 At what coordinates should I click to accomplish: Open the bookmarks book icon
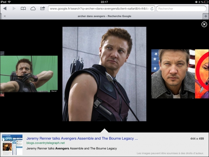tap(23, 9)
